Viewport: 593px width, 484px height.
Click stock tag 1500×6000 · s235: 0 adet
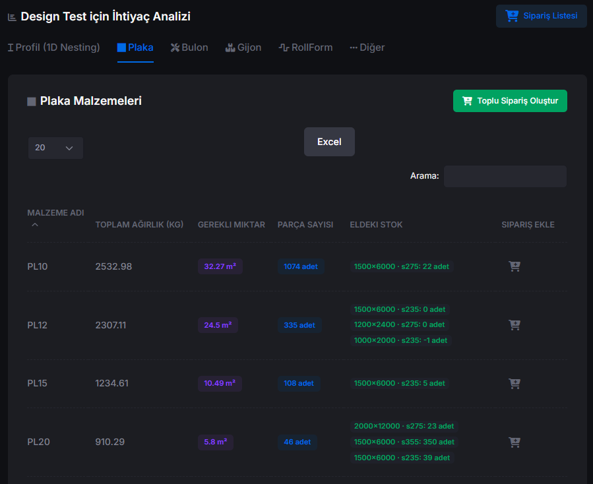[x=400, y=309]
